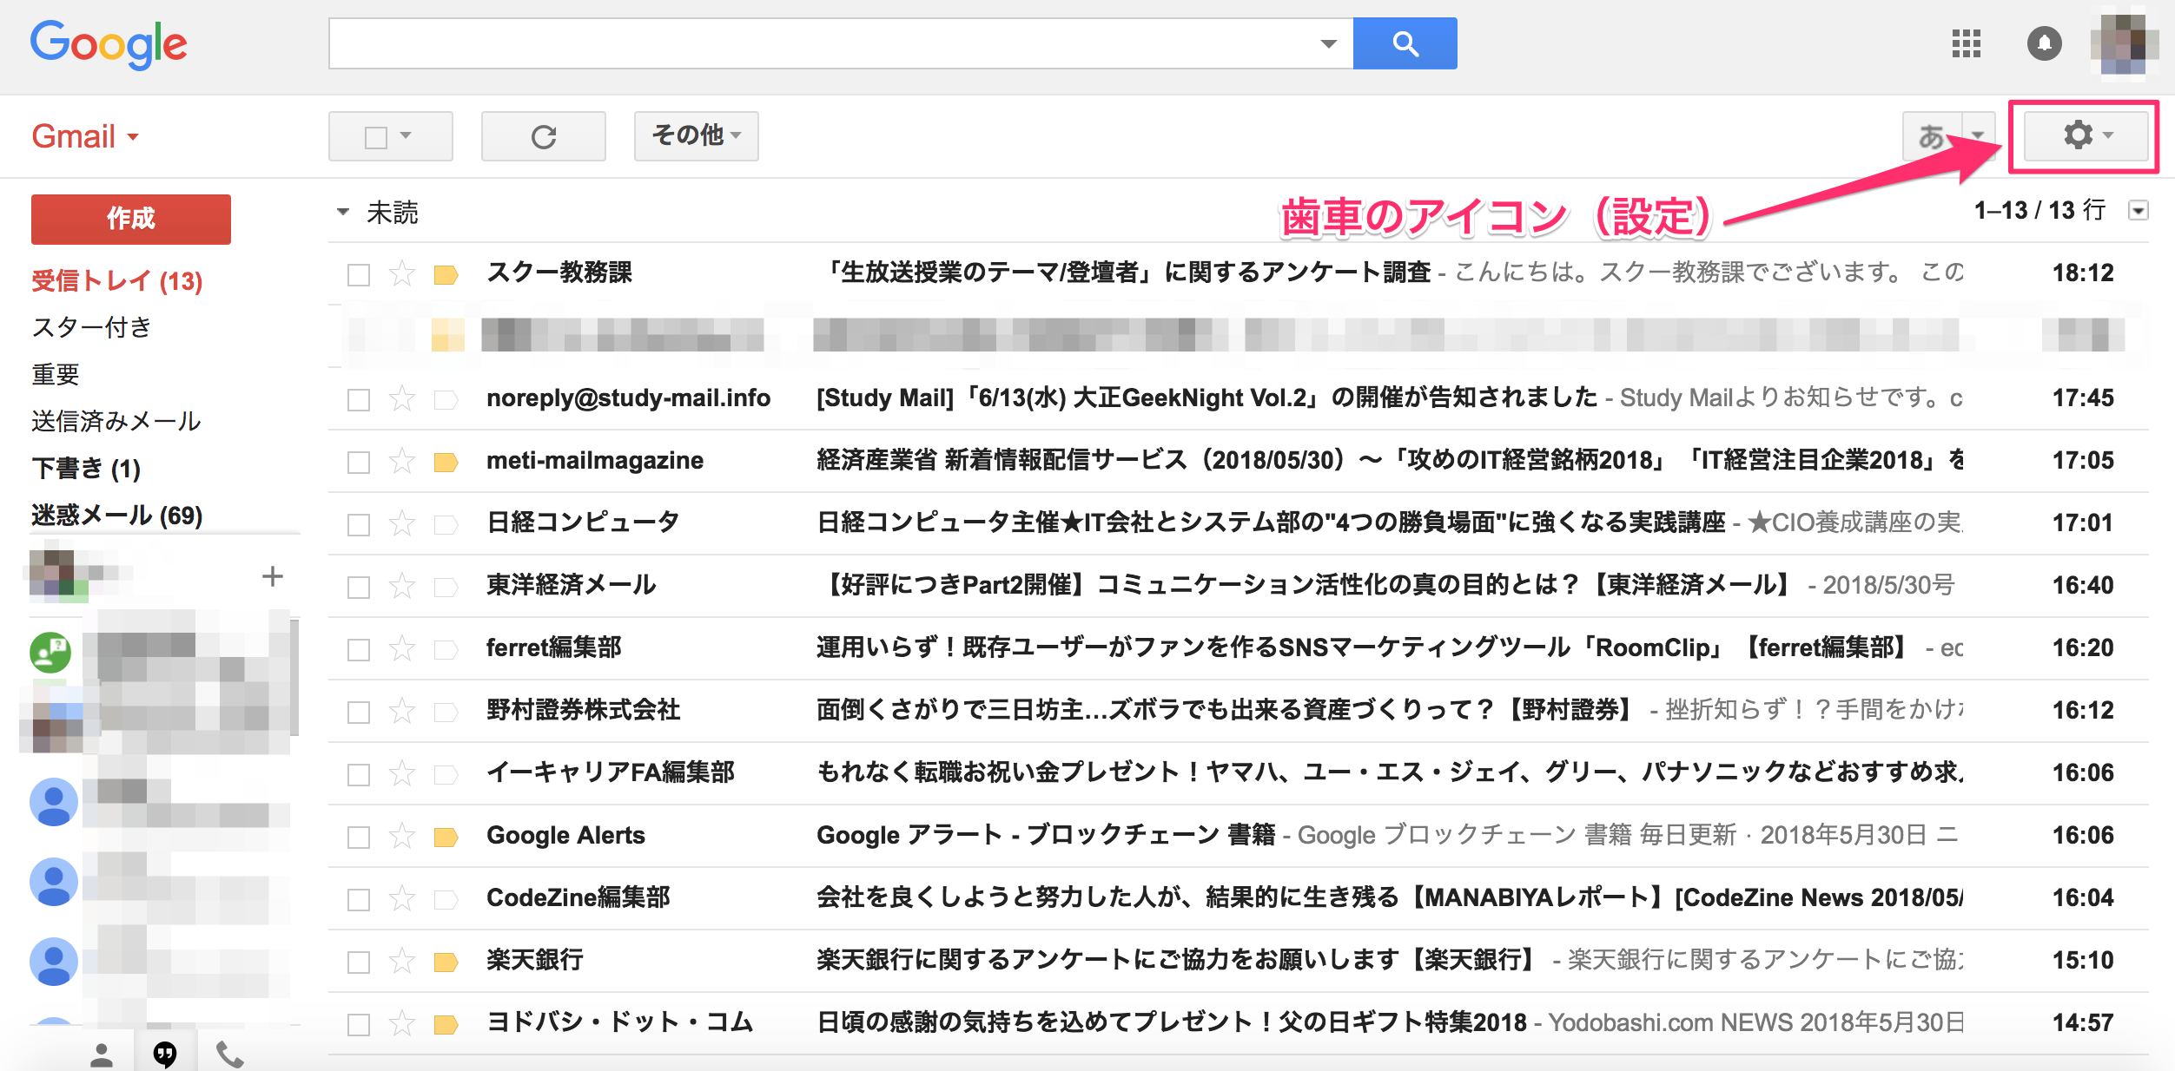
Task: Open 迷惑メール (69) folder
Action: [117, 516]
